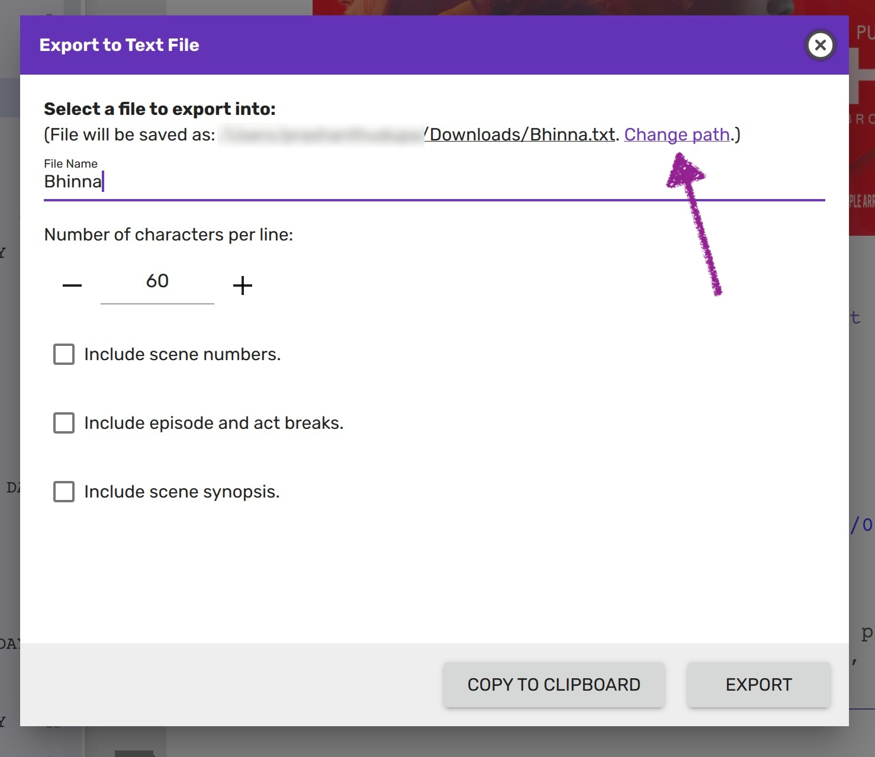Open the Change path link

tap(677, 134)
